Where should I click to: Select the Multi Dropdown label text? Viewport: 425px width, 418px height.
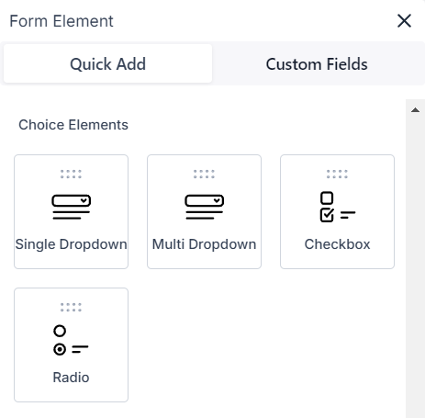click(204, 244)
